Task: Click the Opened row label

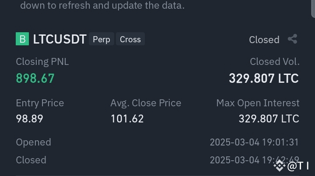Action: 33,142
